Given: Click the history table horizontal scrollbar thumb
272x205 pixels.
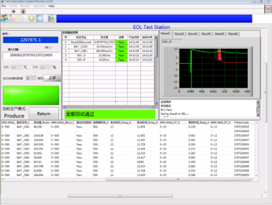Looking at the screenshot, I should [178, 179].
